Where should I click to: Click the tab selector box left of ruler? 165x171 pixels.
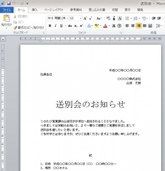[x=3, y=39]
